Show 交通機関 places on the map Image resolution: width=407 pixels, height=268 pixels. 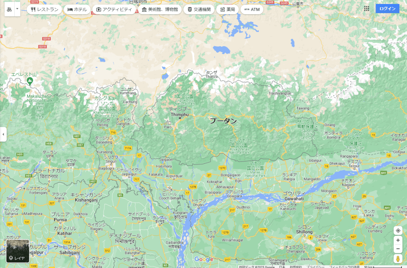tap(200, 9)
